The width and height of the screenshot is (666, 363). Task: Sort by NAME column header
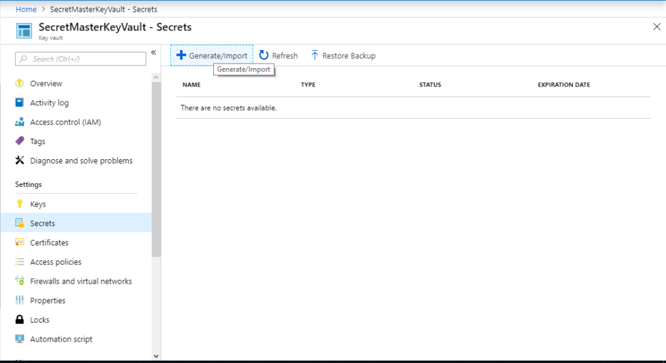pos(192,85)
